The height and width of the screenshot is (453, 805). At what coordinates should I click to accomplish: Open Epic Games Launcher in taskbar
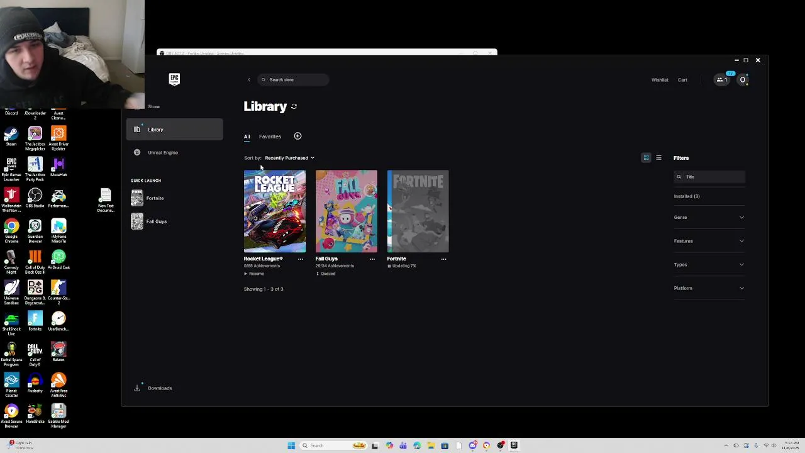coord(514,445)
